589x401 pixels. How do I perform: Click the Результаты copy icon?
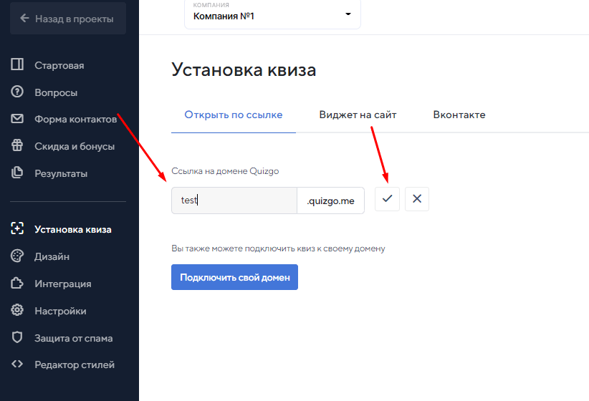(18, 173)
